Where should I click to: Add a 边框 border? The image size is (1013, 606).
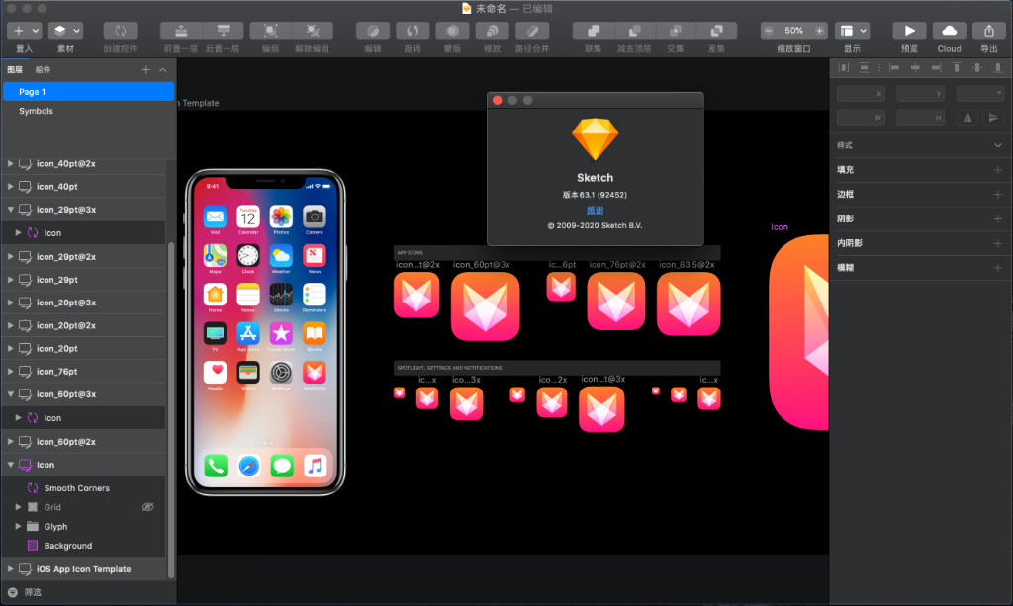[x=997, y=194]
